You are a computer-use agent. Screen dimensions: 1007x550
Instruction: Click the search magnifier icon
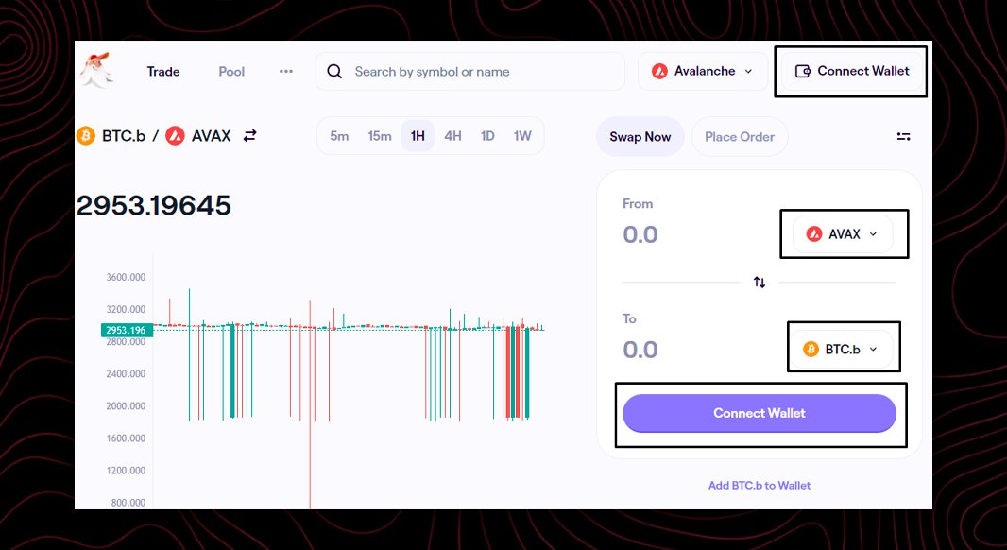pos(334,71)
